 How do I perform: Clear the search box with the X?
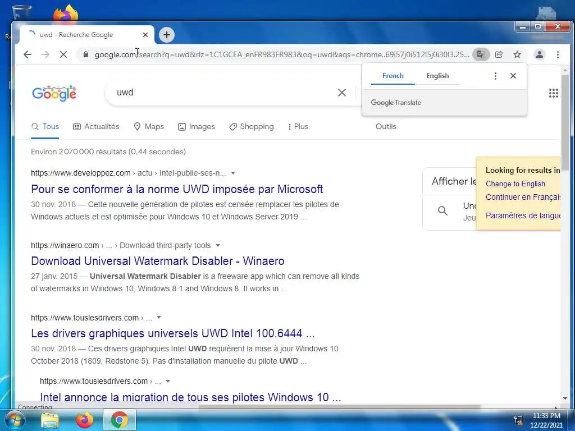click(x=342, y=93)
